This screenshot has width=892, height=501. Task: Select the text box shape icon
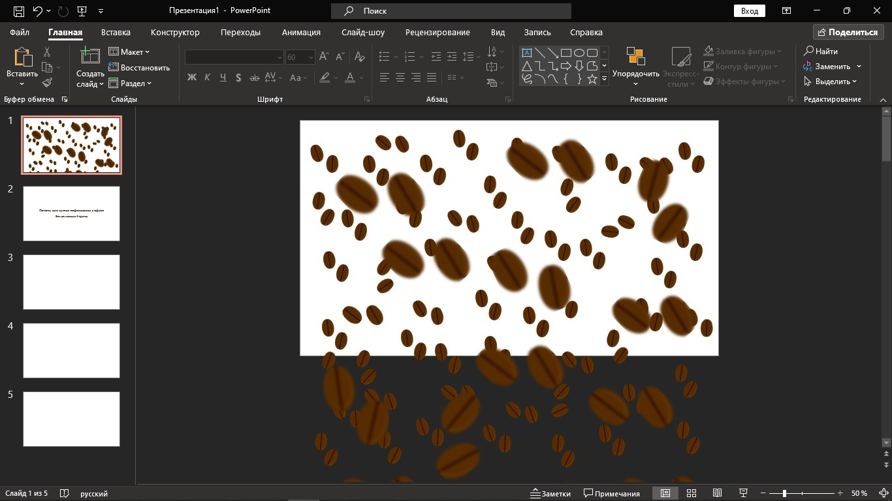[x=527, y=53]
